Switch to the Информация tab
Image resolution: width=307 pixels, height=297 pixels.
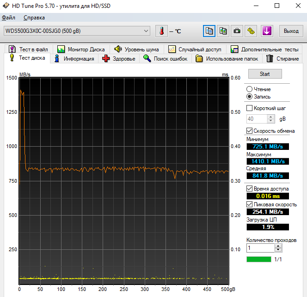pyautogui.click(x=74, y=59)
